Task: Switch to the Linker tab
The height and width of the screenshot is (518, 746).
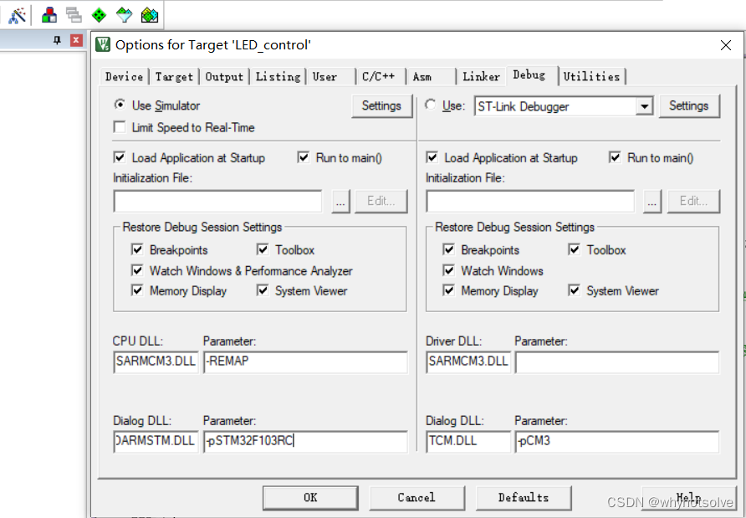Action: coord(482,77)
